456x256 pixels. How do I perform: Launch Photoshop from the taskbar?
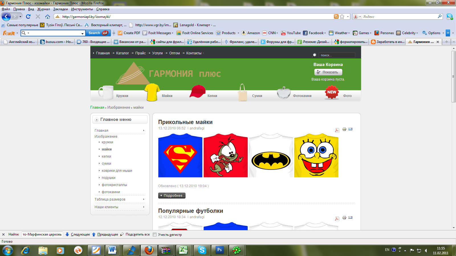tap(219, 250)
